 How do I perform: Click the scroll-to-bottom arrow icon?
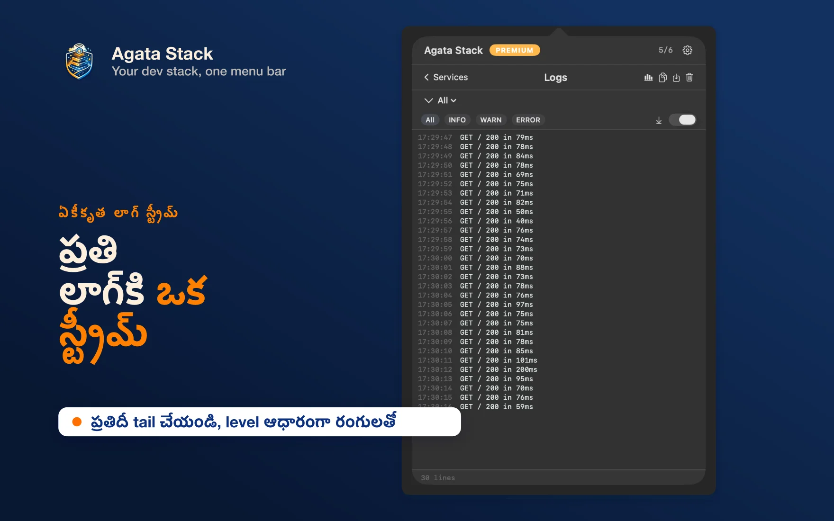pos(659,120)
